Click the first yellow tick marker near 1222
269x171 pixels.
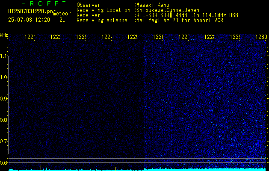[41, 168]
